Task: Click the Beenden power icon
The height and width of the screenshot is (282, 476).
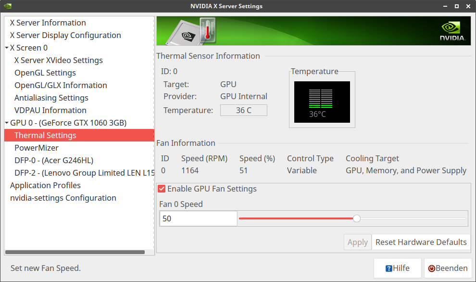Action: [x=431, y=269]
